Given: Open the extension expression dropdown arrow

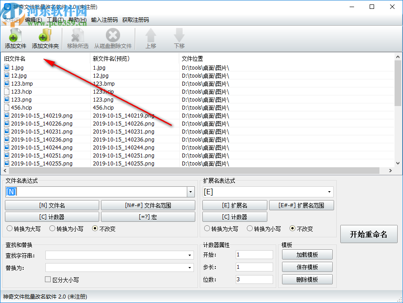Looking at the screenshot, I should click(329, 192).
